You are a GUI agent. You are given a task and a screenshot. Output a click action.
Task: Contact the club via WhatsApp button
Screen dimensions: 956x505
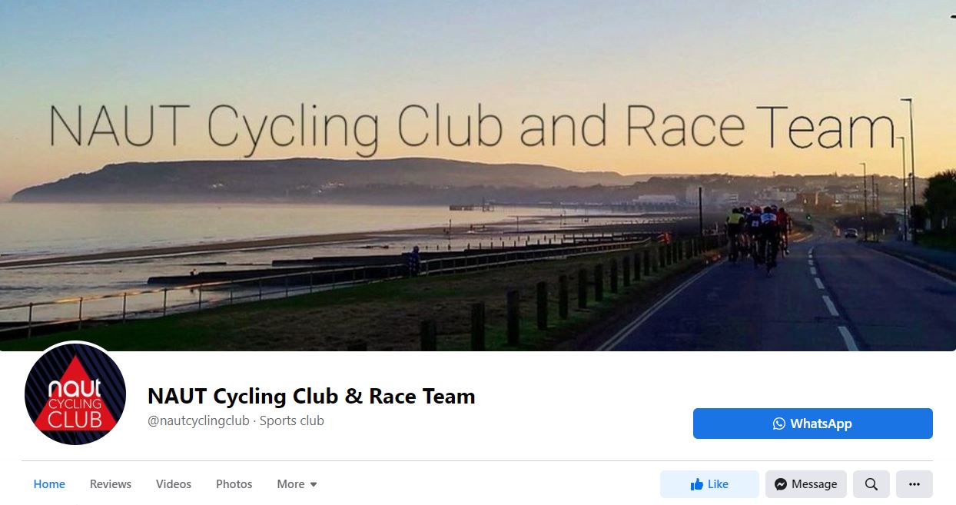813,424
